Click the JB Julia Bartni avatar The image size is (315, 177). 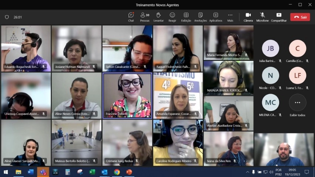tap(270, 48)
